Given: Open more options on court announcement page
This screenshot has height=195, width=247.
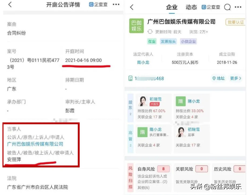Looking at the screenshot, I should (x=116, y=5).
